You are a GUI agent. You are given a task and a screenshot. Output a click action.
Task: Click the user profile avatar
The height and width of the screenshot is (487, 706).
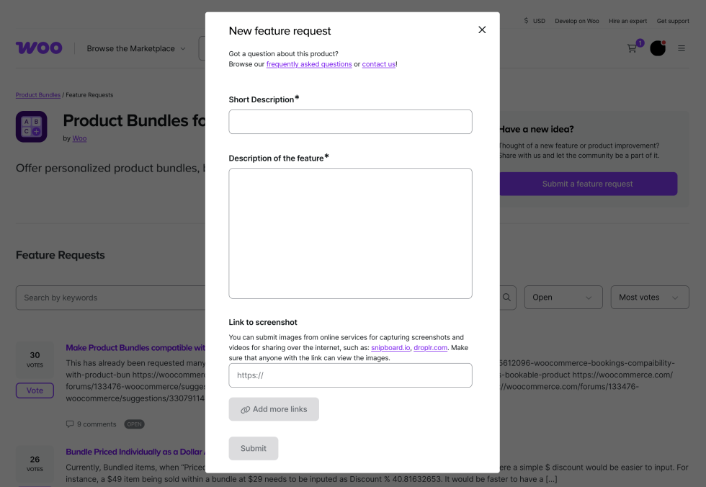coord(657,48)
